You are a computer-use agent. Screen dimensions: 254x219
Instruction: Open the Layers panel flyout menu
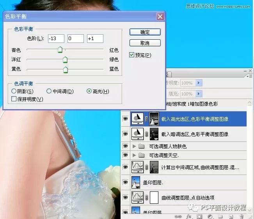250,76
